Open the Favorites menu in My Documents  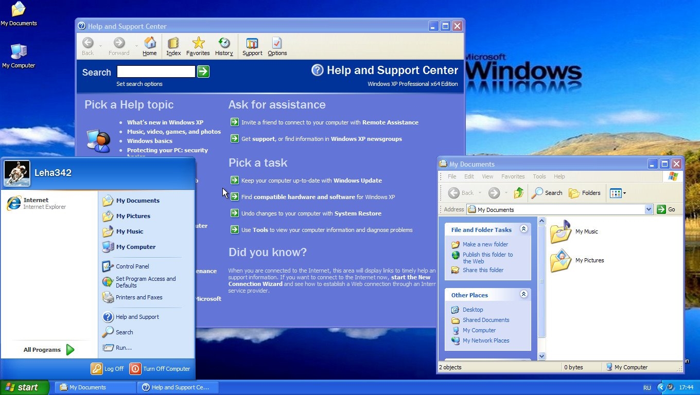point(513,176)
